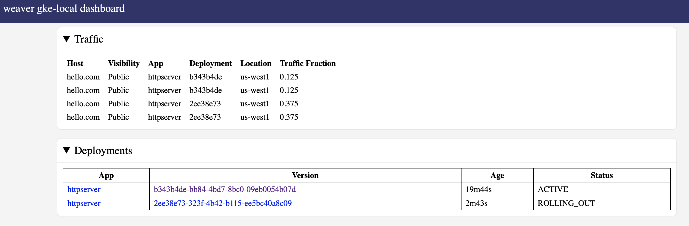Click the weaver gke-local dashboard title
The image size is (689, 226).
click(64, 9)
